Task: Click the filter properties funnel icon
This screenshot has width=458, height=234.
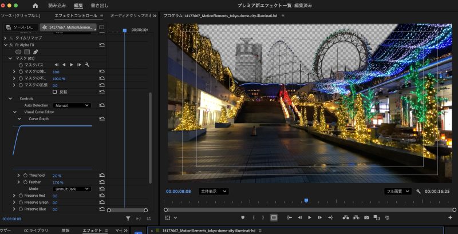Action: tap(128, 219)
